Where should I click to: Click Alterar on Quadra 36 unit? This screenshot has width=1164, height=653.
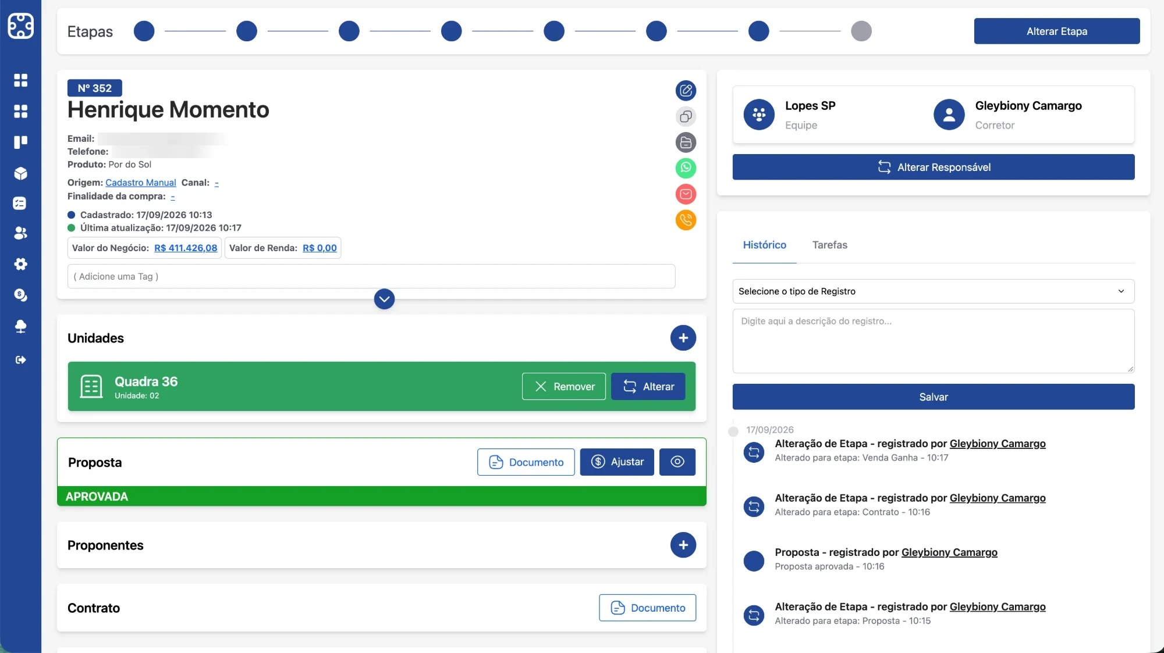(648, 387)
